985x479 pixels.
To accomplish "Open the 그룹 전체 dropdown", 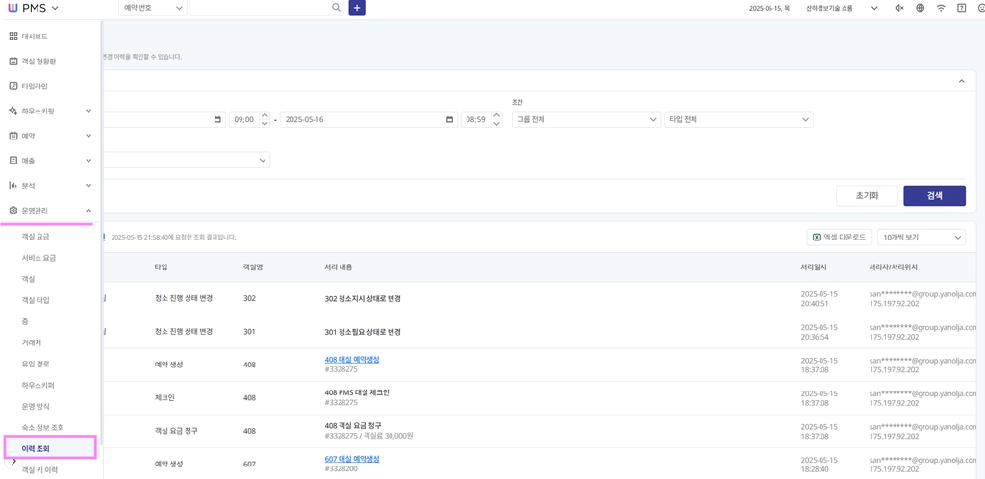I will [586, 119].
